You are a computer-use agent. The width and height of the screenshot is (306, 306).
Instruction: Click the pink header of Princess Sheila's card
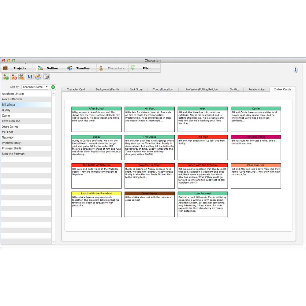pyautogui.click(x=256, y=137)
